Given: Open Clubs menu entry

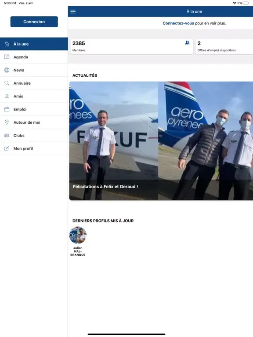Looking at the screenshot, I should [x=34, y=136].
